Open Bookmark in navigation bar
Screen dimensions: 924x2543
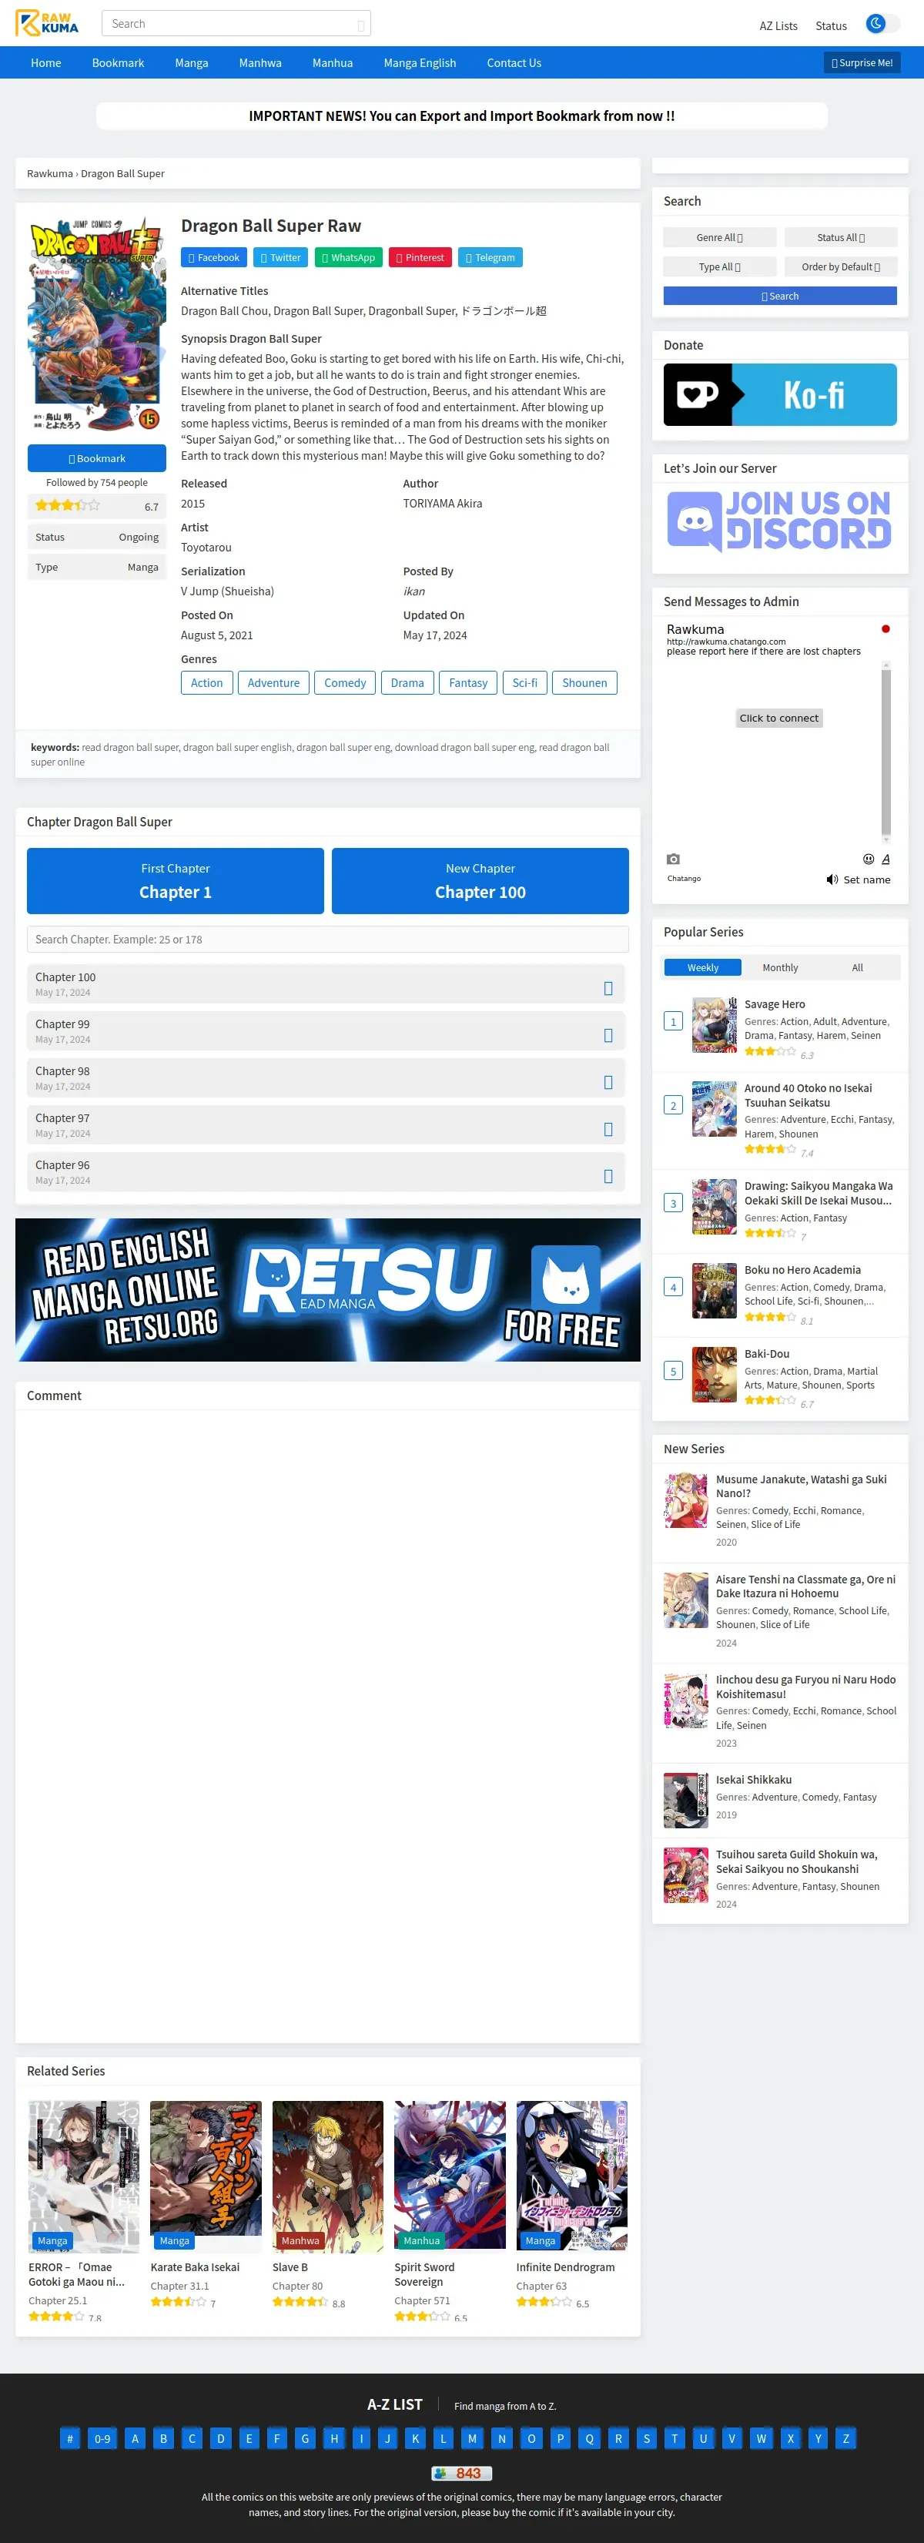[119, 63]
